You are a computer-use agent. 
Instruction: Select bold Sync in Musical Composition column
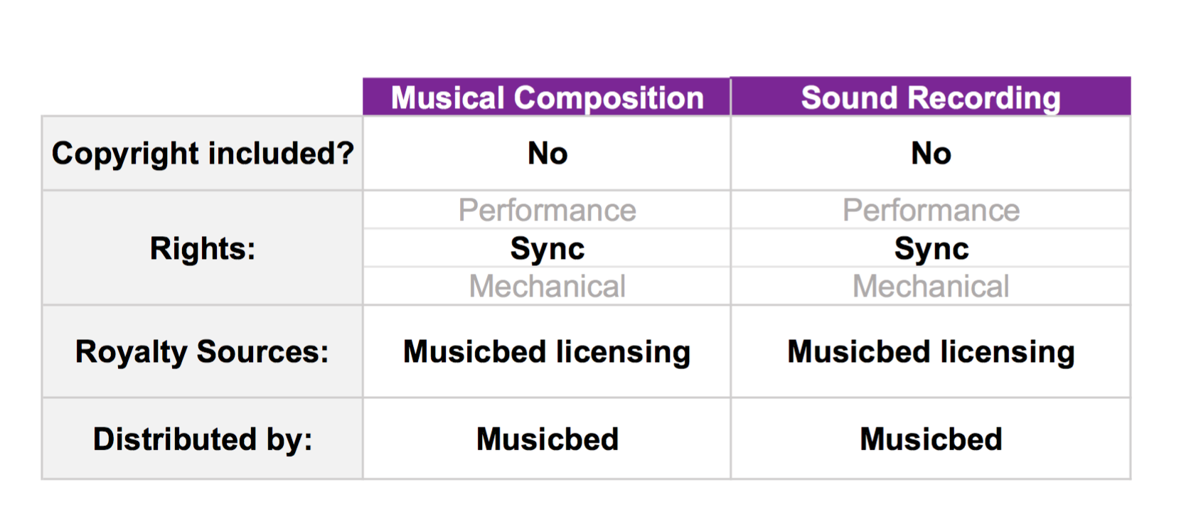(x=548, y=248)
